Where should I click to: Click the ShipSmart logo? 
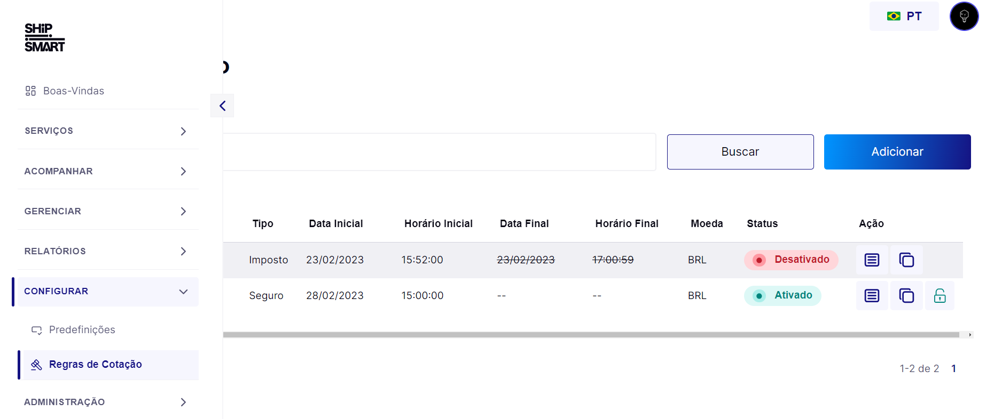[x=44, y=37]
